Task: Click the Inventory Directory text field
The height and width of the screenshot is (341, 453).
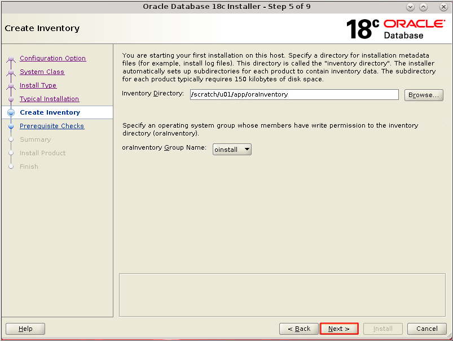Action: (x=294, y=95)
